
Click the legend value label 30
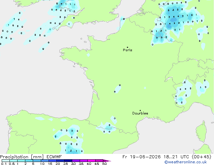(x=74, y=164)
